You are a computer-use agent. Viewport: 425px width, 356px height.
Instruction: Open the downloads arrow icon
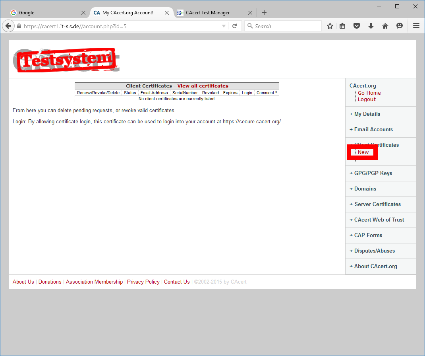[x=371, y=26]
